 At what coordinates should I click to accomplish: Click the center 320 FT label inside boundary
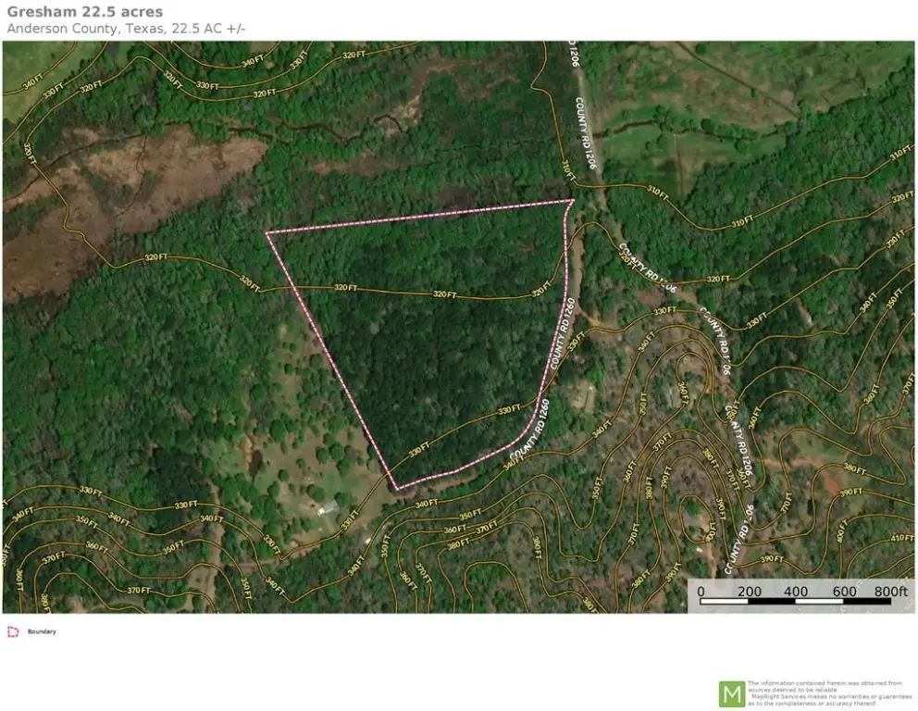445,294
